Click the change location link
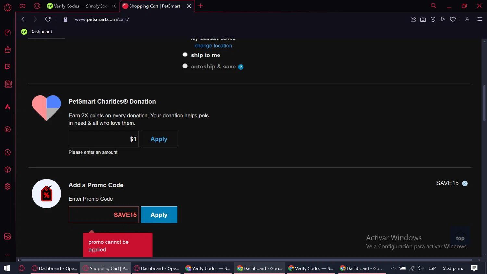487x274 pixels. (213, 46)
